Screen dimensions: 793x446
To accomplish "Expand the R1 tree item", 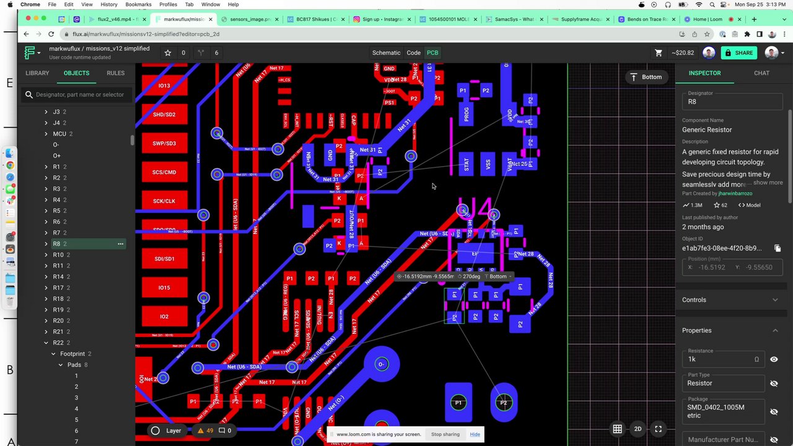I will click(x=46, y=167).
